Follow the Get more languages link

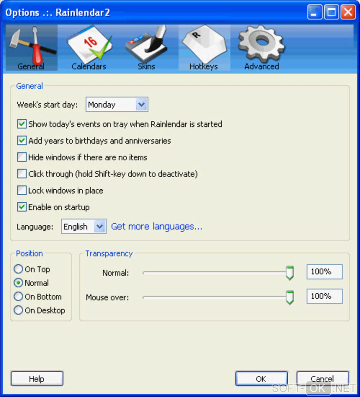156,226
